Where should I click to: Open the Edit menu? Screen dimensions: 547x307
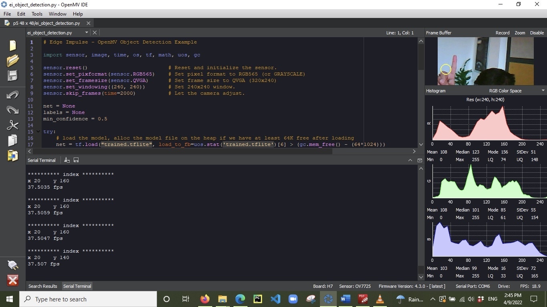tap(21, 14)
